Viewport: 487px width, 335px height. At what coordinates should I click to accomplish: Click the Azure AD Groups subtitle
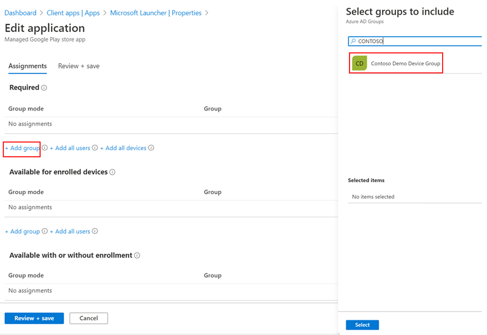365,22
